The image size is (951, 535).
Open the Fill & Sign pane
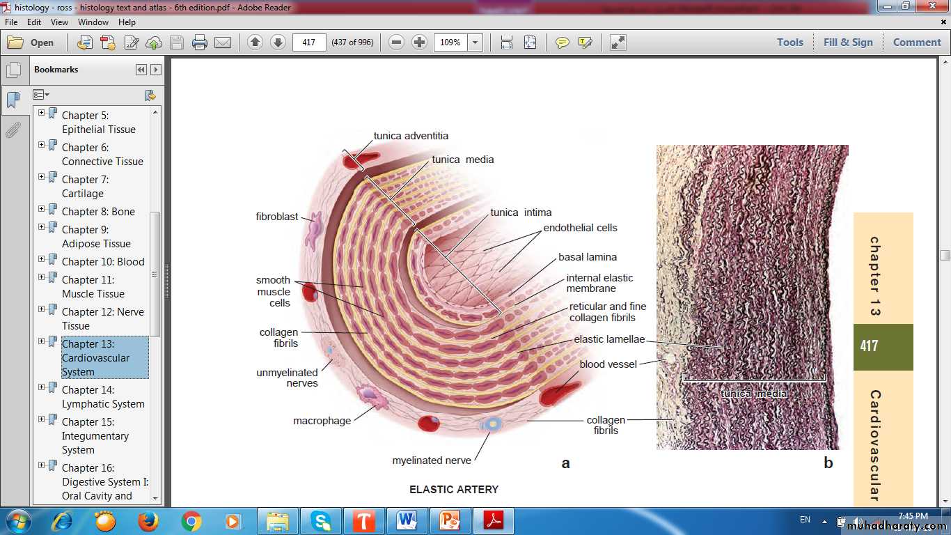(847, 42)
